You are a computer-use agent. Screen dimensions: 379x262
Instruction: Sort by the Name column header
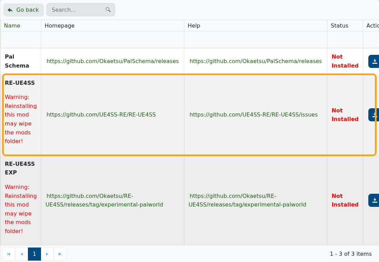12,26
